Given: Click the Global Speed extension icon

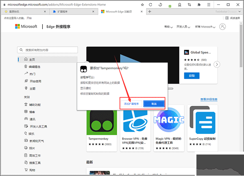Looking at the screenshot, I should [x=186, y=52].
